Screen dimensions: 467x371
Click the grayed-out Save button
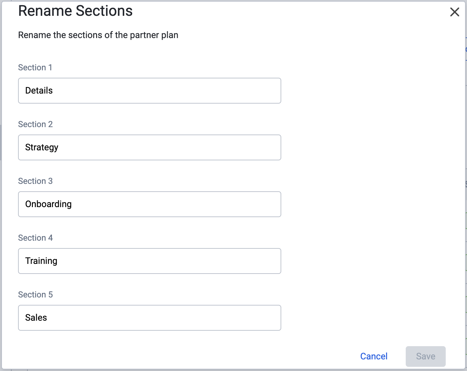[425, 356]
